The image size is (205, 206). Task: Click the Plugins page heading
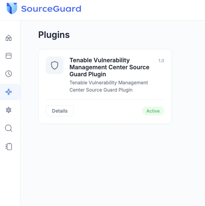coord(54,35)
